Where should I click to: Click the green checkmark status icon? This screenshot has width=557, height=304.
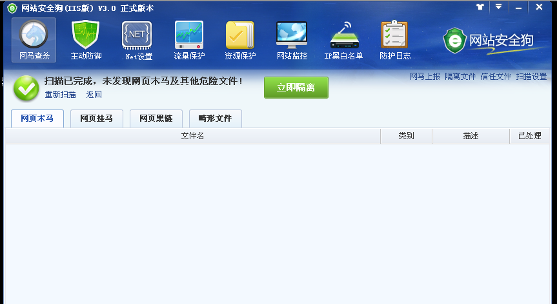point(26,88)
